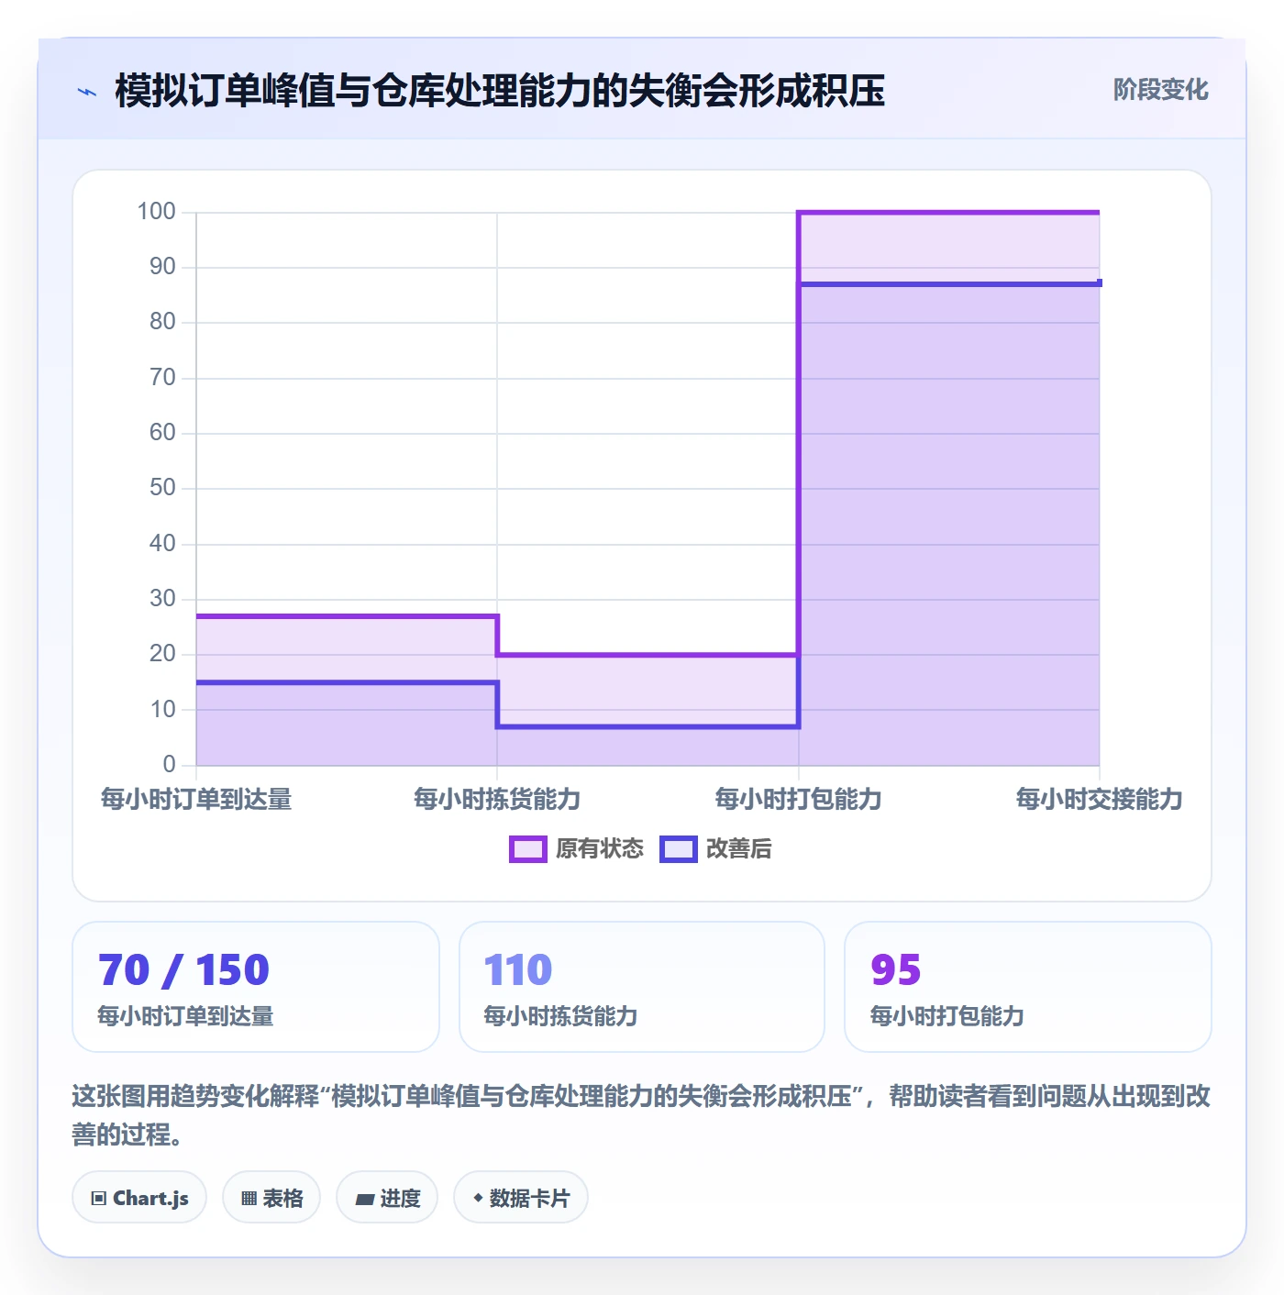Click the 50 y-axis tick label
1284x1295 pixels.
coord(162,488)
